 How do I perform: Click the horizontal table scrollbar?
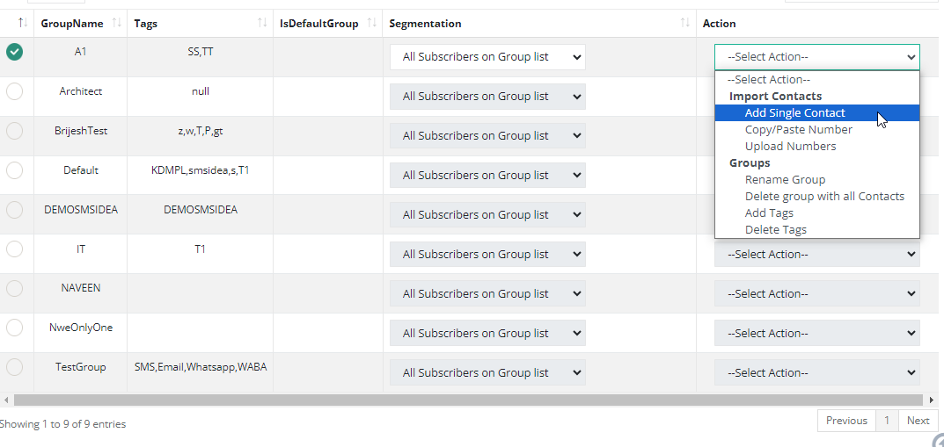tap(440, 400)
